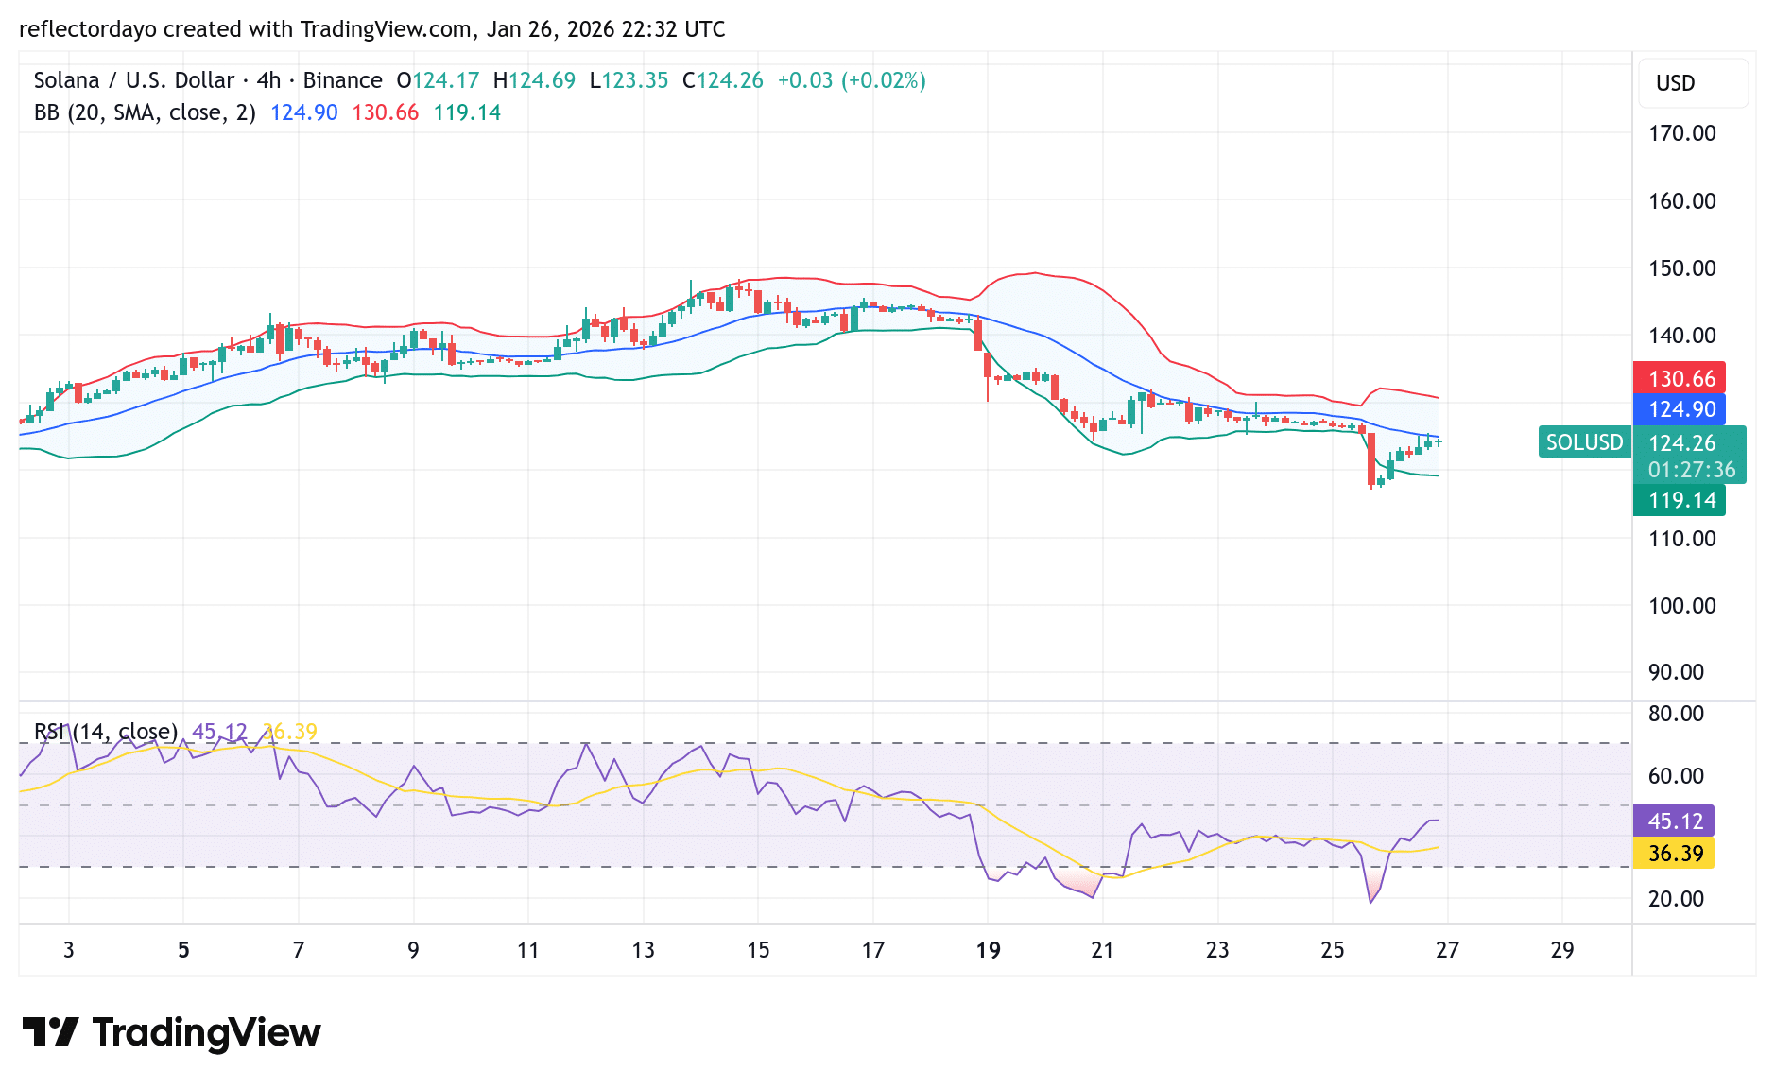Click the blue 124.90 basis price tag

point(1680,409)
